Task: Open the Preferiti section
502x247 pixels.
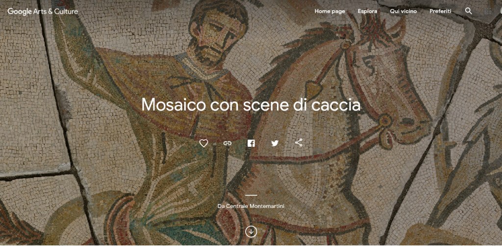Action: 441,11
